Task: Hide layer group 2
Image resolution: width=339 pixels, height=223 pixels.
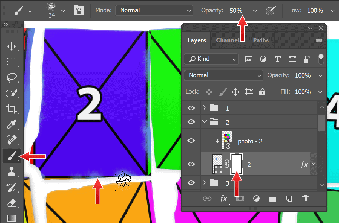Action: coord(191,122)
